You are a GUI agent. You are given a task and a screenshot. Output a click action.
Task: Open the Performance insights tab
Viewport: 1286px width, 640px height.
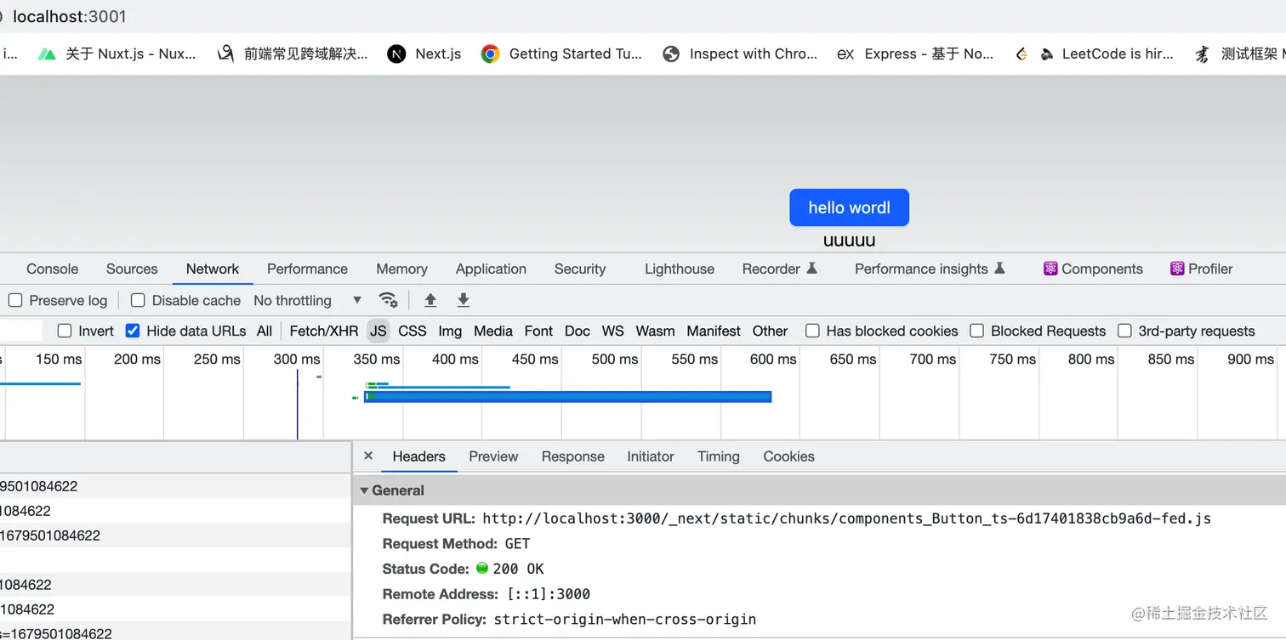coord(930,269)
